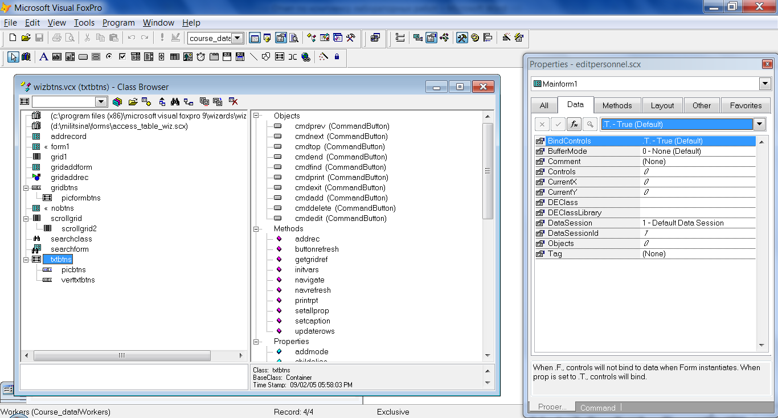
Task: Collapse the gridbtns tree node
Action: click(x=26, y=187)
